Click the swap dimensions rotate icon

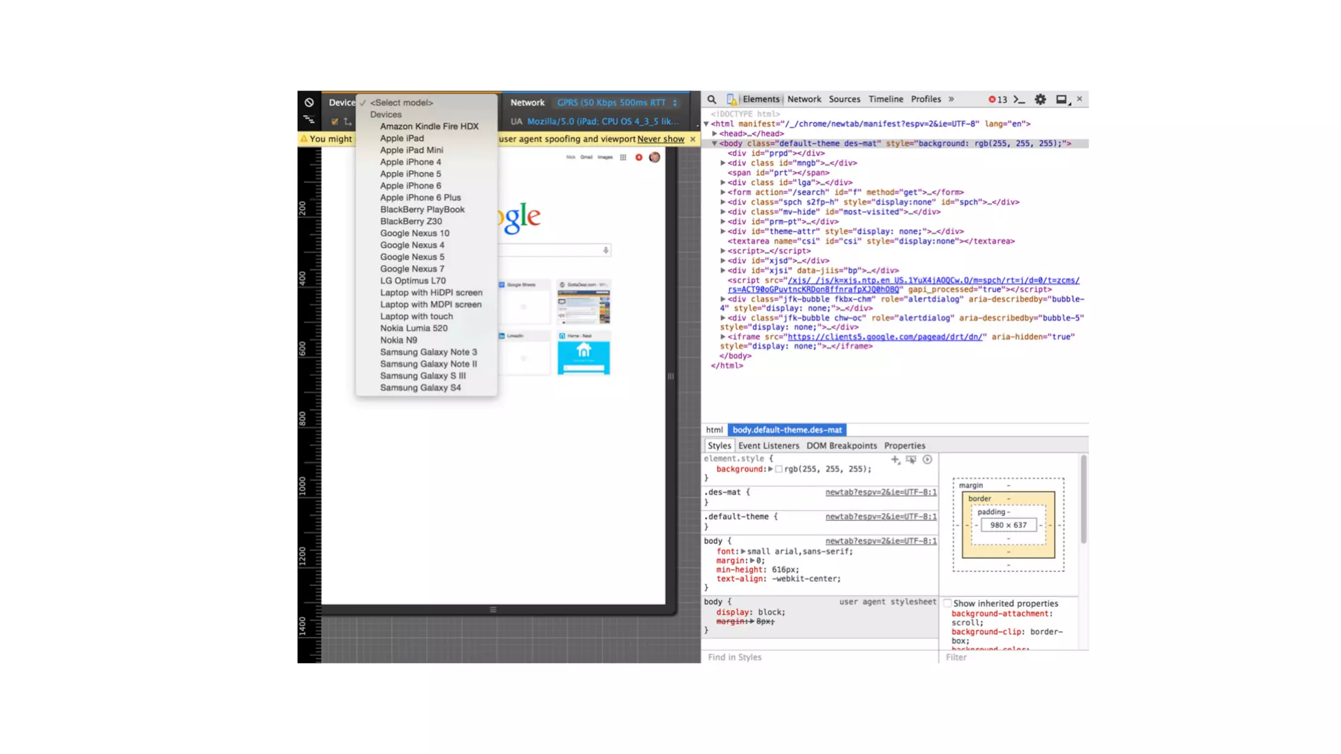348,122
